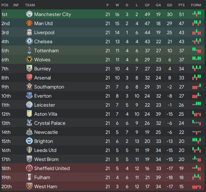This screenshot has width=206, height=192.
Task: Click the FORM column header
Action: click(x=196, y=5)
